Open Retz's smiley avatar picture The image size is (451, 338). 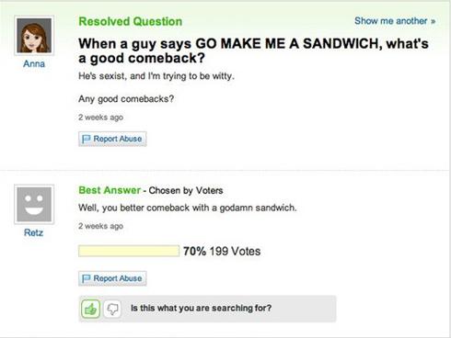34,204
